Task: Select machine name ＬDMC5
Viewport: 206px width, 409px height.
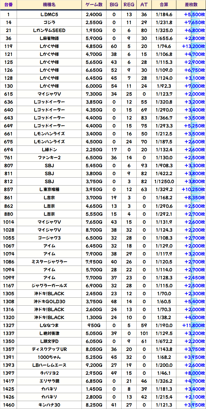Action: 49,15
